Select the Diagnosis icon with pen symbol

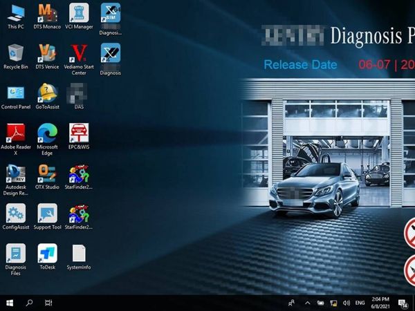pos(111,59)
